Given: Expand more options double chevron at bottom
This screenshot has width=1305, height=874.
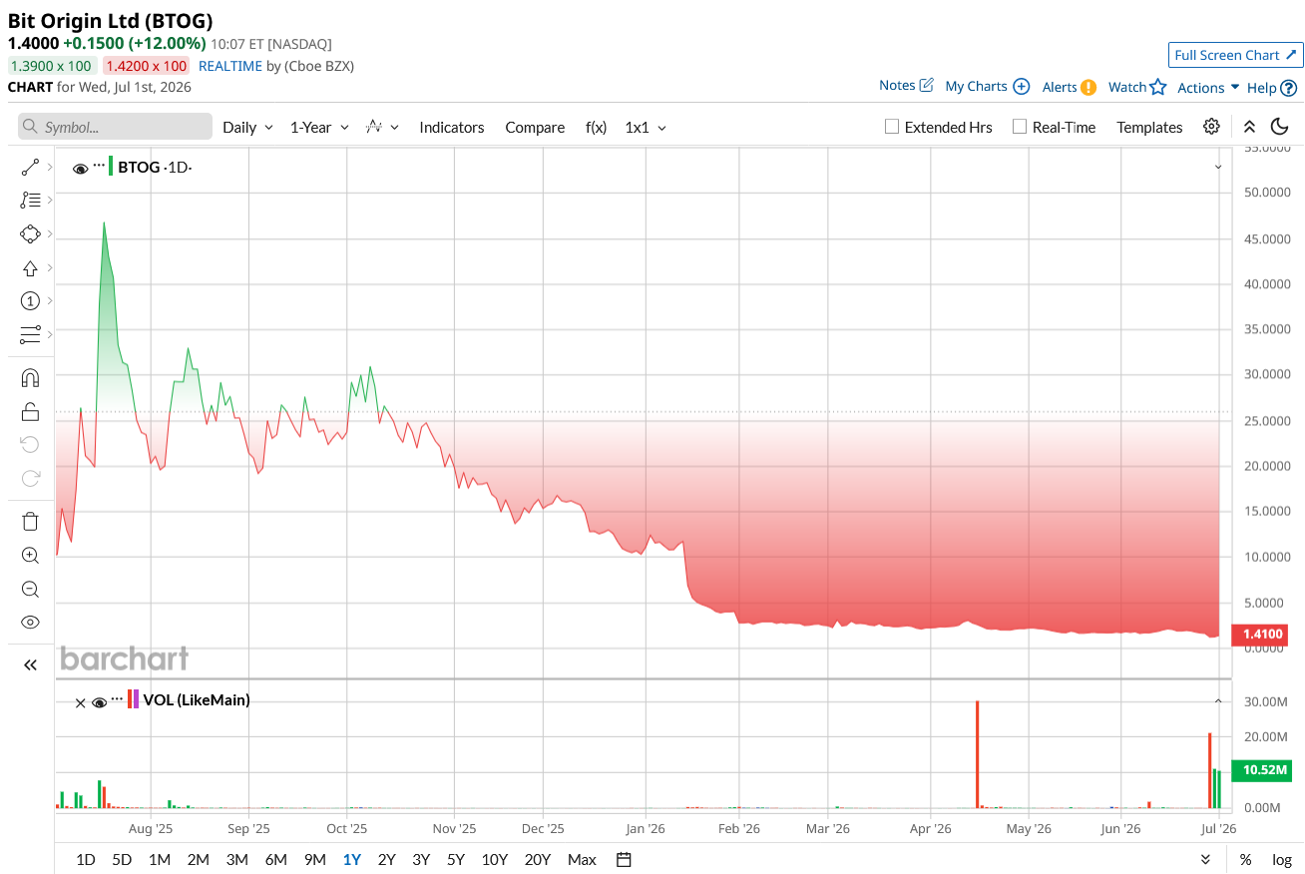Looking at the screenshot, I should 1205,859.
